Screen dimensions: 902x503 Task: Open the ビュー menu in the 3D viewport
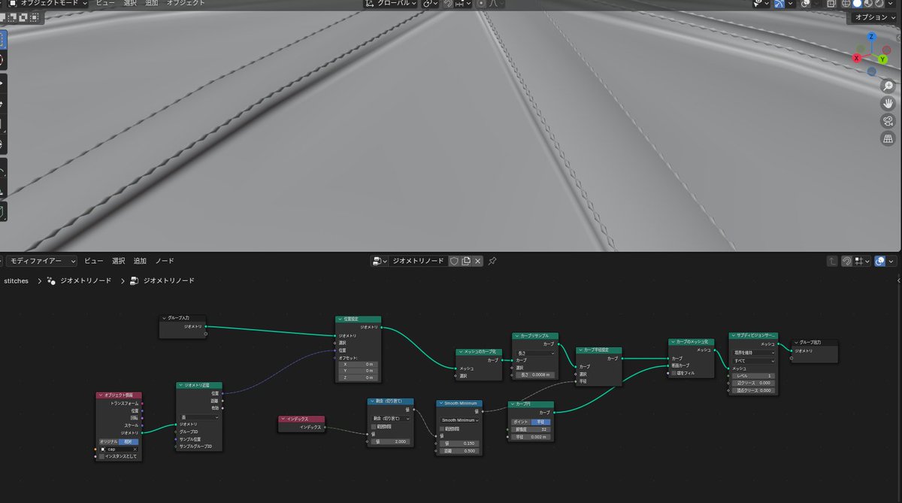tap(105, 3)
